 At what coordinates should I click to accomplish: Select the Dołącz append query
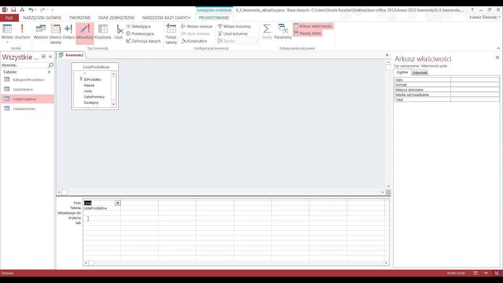(69, 32)
